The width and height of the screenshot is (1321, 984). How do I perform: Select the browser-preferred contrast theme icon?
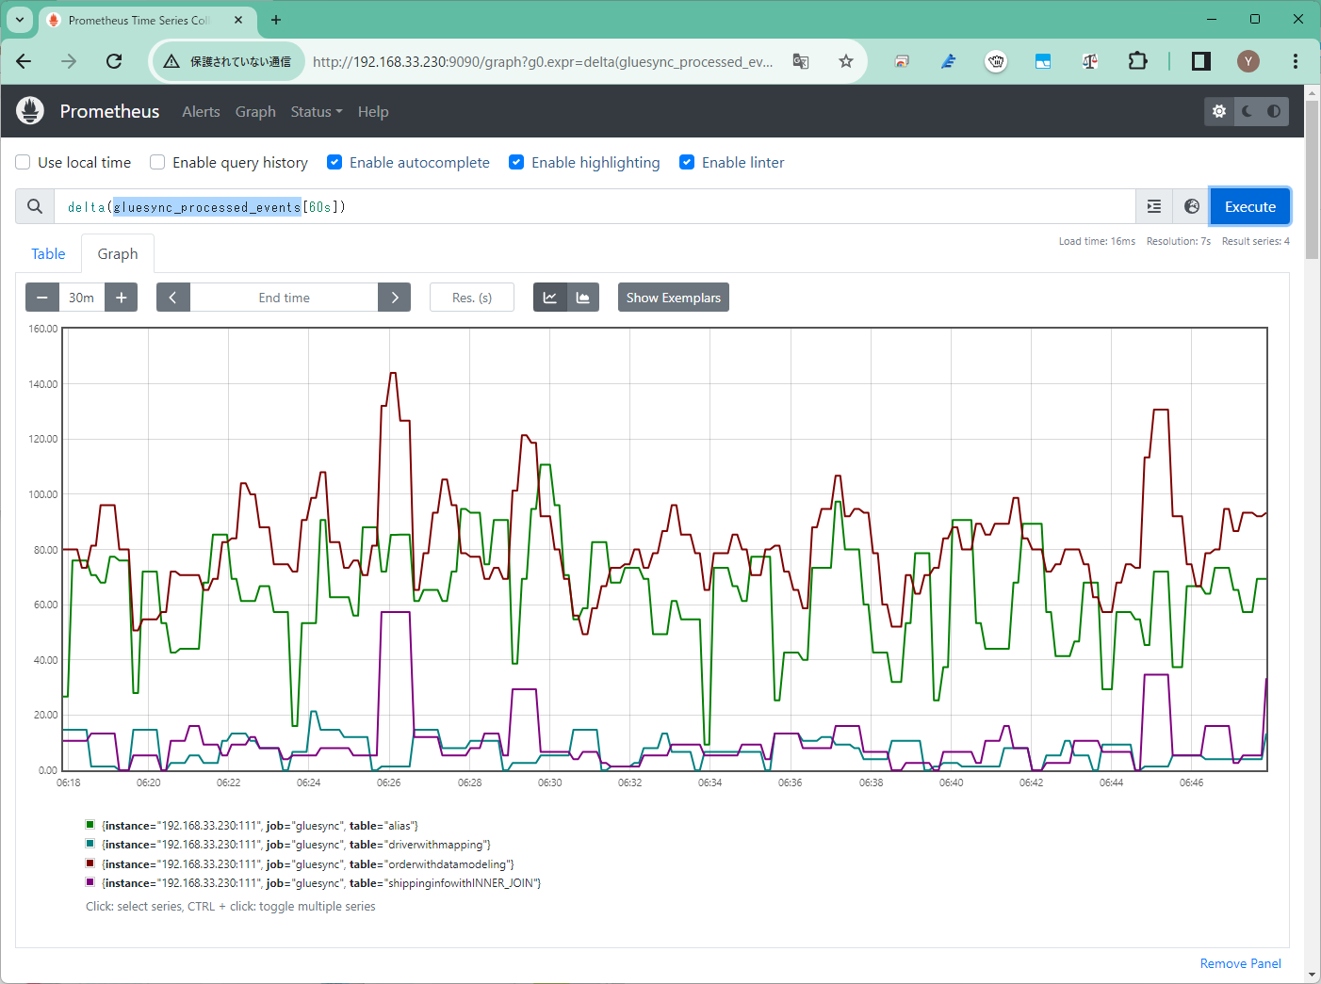1274,111
